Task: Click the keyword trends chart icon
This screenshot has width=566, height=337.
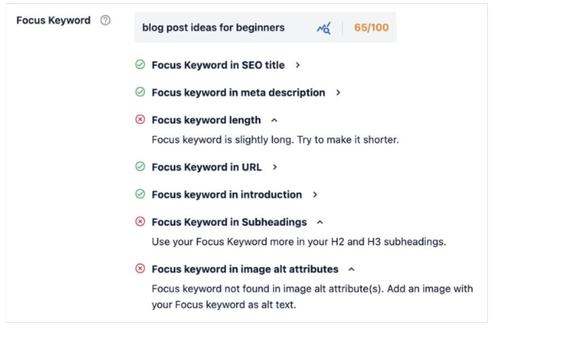Action: pos(324,27)
